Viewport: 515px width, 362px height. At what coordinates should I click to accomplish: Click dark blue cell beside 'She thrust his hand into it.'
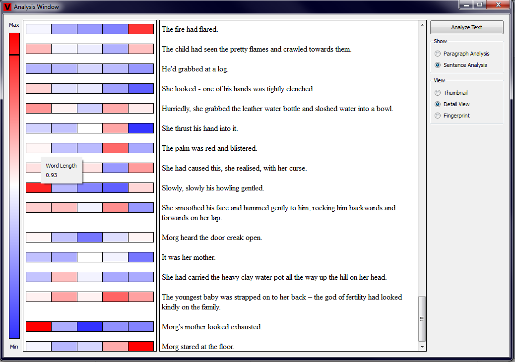(141, 128)
